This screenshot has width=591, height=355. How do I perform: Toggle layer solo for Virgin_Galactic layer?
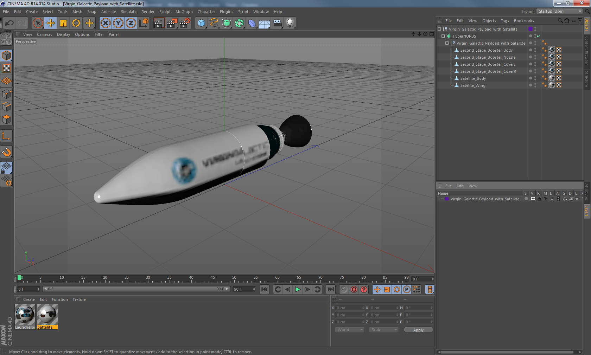tap(526, 199)
